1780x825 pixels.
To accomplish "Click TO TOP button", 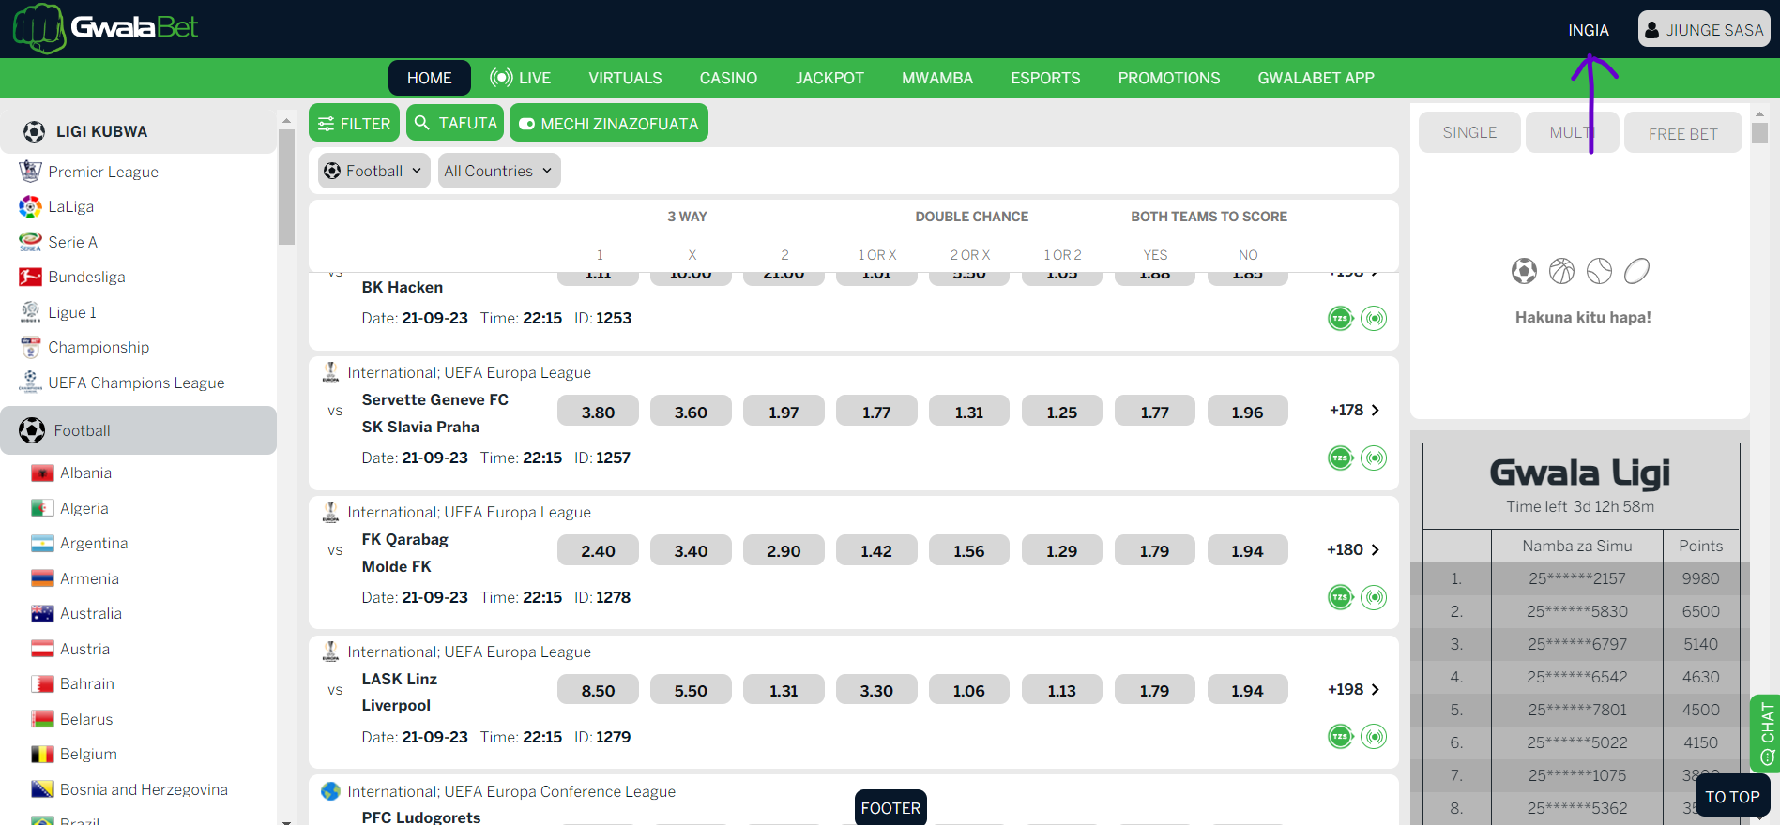I will (1732, 796).
